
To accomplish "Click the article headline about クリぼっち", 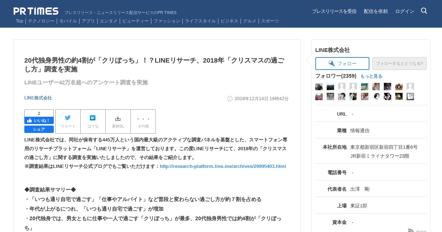I will point(154,65).
